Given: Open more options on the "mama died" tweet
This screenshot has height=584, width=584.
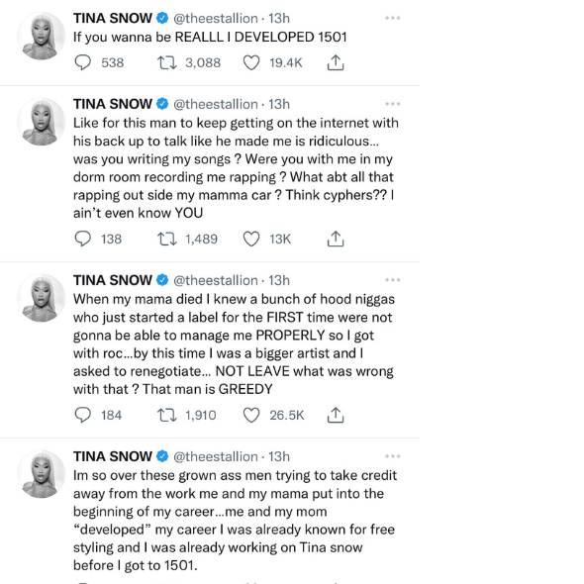Looking at the screenshot, I should [393, 280].
